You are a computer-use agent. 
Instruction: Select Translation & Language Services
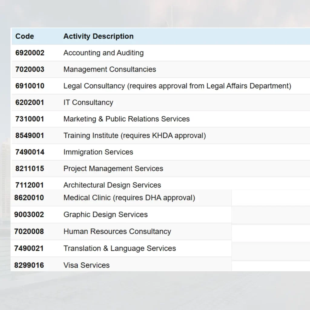[x=120, y=249]
